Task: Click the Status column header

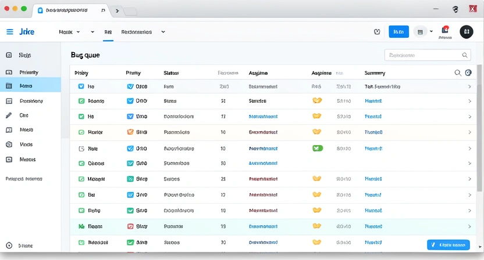Action: click(171, 73)
